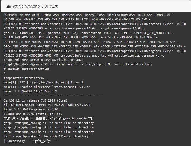Click the "|-Successify --- 命令已执行!" final line
191x146 pixels.
click(x=31, y=141)
